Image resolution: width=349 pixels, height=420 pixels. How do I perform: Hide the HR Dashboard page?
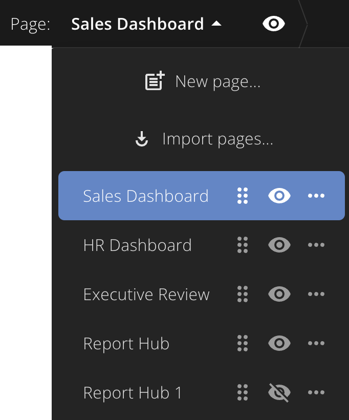pos(279,245)
